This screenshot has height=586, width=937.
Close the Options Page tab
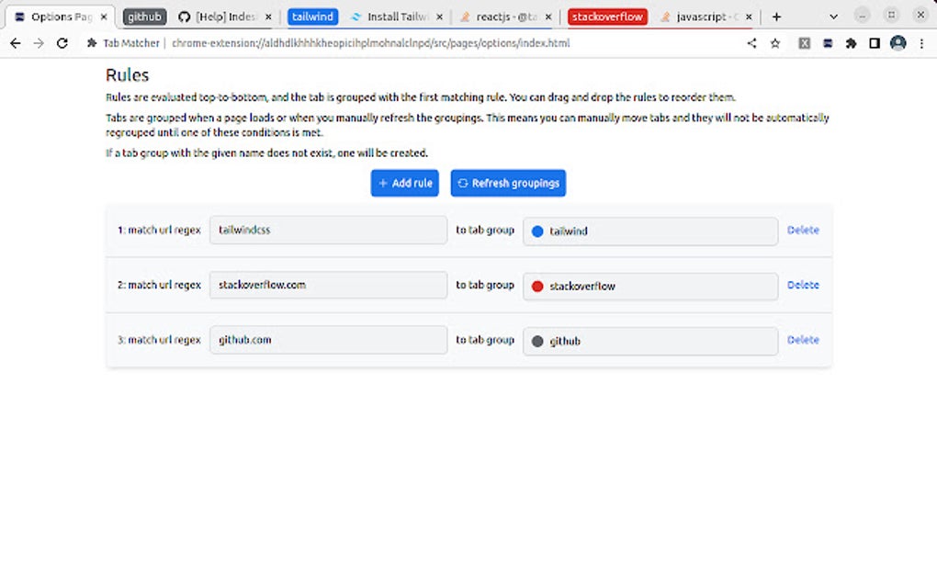(104, 17)
